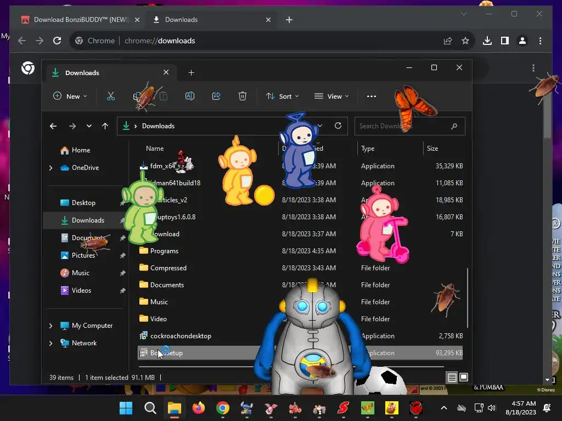Go back in File Explorer navigation

(x=53, y=126)
